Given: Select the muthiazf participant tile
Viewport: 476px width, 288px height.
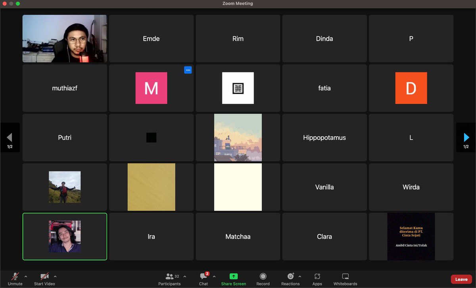Looking at the screenshot, I should pos(65,88).
